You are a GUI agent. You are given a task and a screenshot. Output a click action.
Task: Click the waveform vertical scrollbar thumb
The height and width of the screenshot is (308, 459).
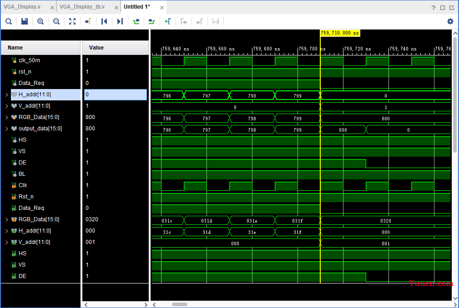click(455, 94)
